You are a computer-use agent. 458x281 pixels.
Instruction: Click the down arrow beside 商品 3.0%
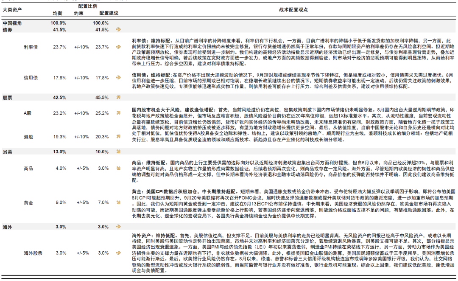(x=118, y=168)
